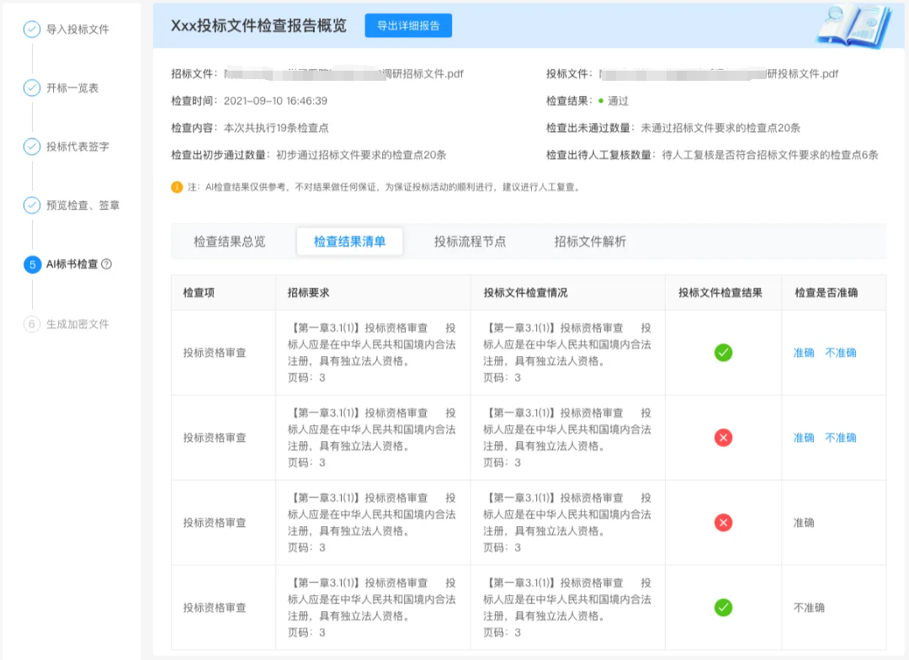Click the 通过 check result text
Viewport: 909px width, 660px height.
(618, 101)
